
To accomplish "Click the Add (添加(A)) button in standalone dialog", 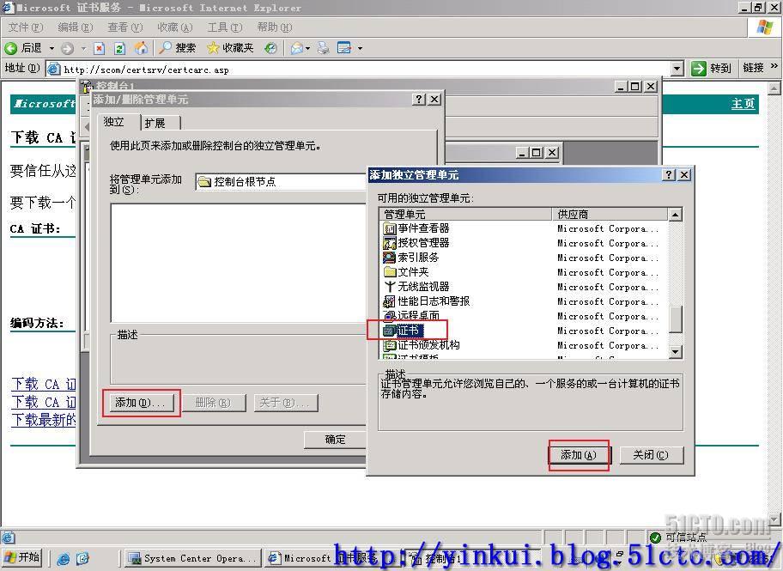I will tap(579, 455).
